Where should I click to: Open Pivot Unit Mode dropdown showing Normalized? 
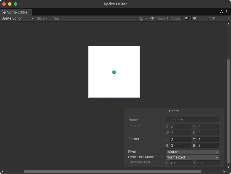click(193, 157)
